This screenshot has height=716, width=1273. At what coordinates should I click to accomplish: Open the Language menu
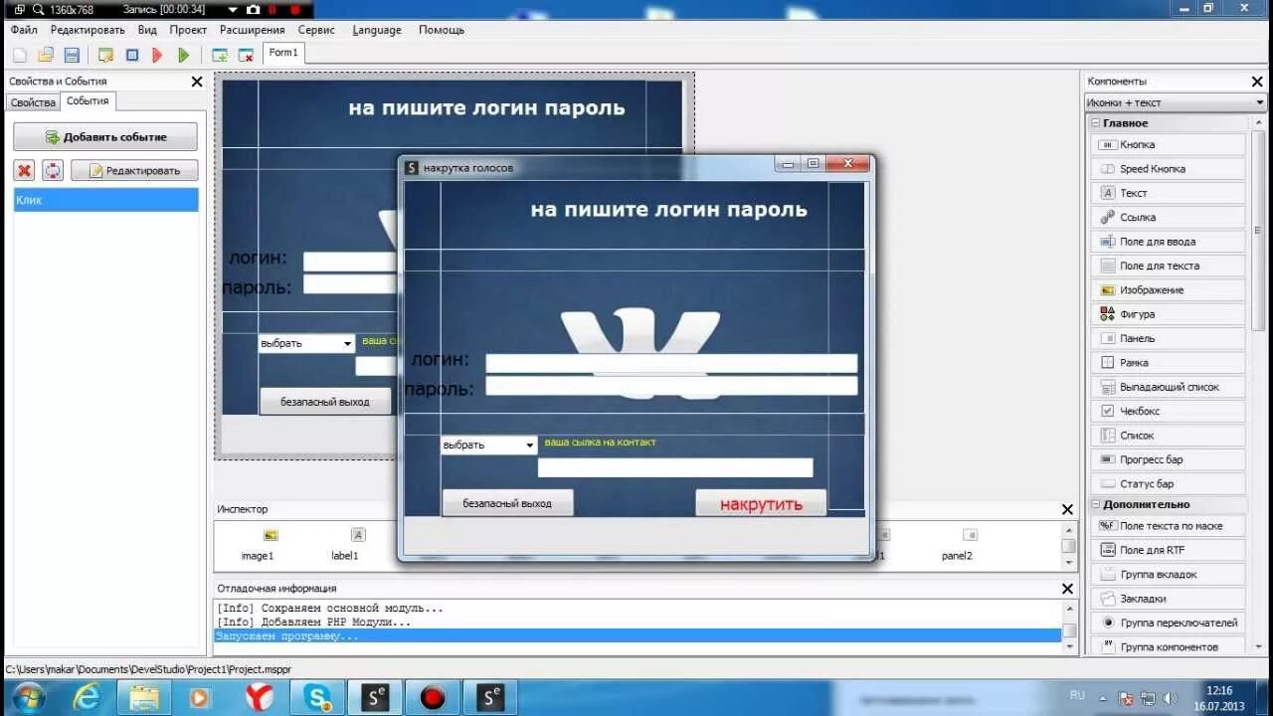point(377,30)
